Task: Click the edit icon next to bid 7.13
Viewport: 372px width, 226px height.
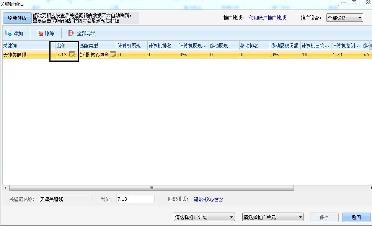Action: click(x=72, y=54)
